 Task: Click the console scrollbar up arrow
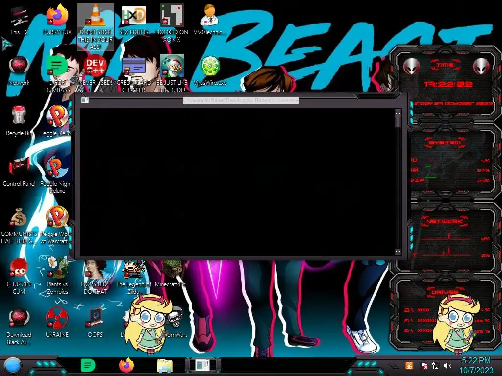tap(398, 113)
